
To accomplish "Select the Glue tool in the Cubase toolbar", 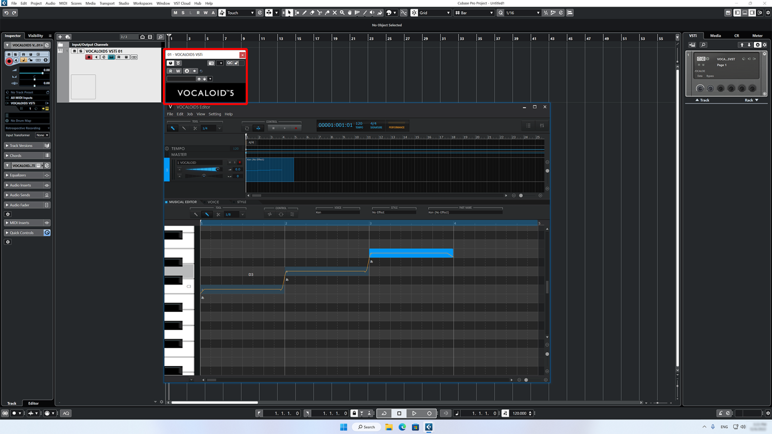I will [x=327, y=13].
